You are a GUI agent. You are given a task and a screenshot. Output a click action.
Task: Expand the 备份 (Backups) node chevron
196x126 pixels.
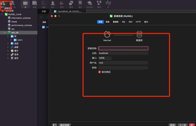pyautogui.click(x=8, y=58)
